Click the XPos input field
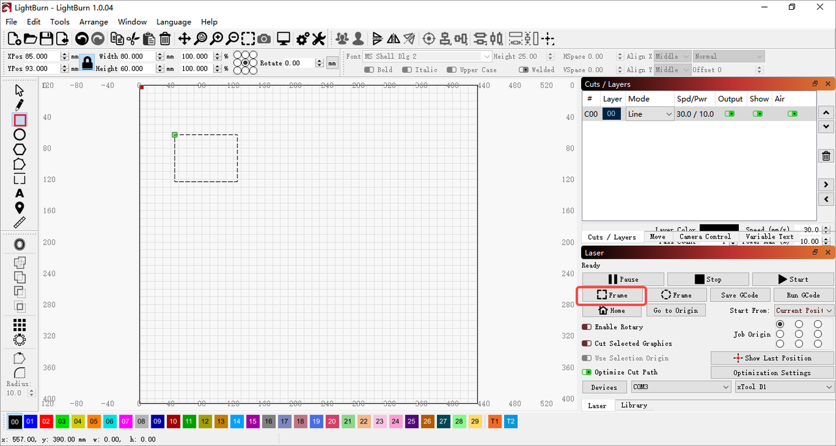This screenshot has width=836, height=446. click(43, 57)
